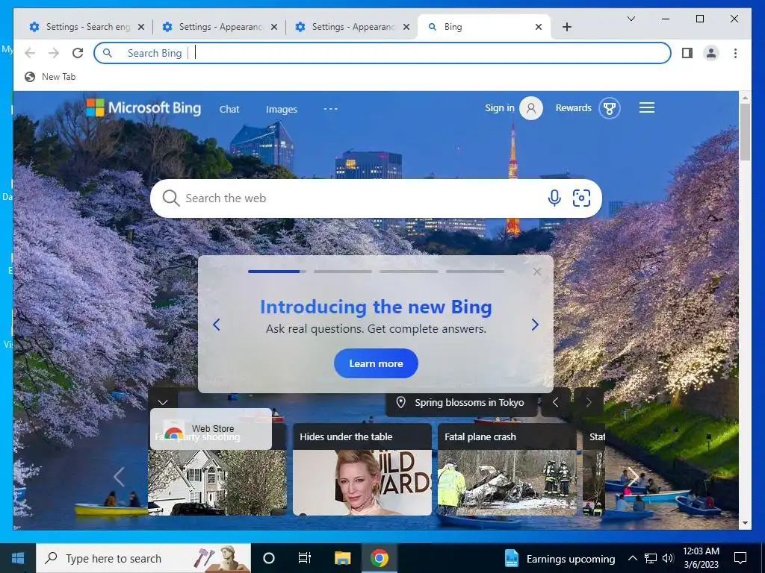Switch to third Settings - Appearance tab
This screenshot has width=765, height=573.
pos(353,27)
